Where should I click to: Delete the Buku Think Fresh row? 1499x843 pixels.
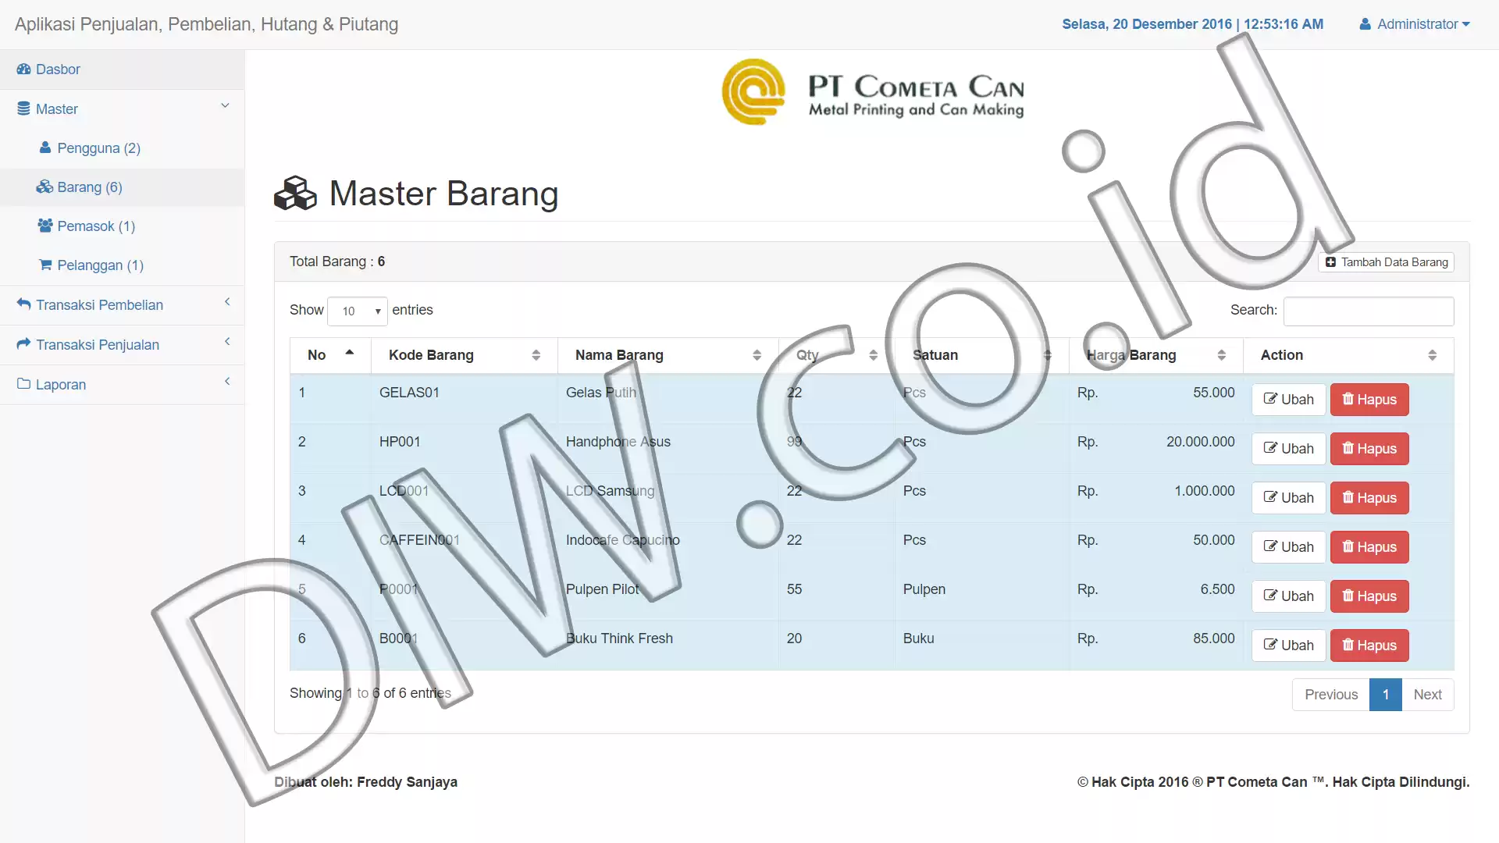tap(1369, 646)
